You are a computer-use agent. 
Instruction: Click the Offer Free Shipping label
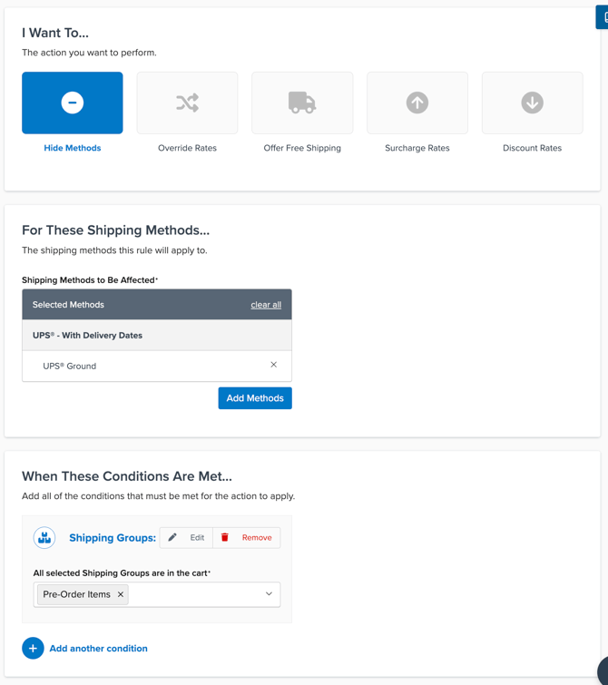click(x=302, y=148)
